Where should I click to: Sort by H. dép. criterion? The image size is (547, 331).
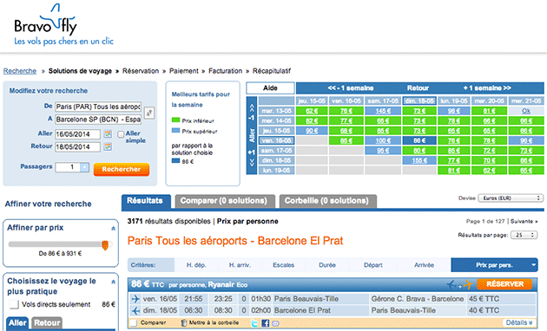coord(196,265)
